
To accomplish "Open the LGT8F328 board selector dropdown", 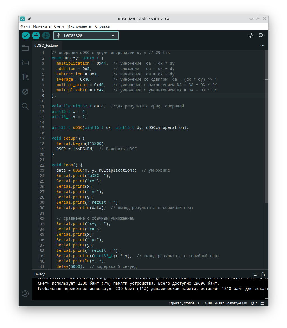I will coord(86,35).
